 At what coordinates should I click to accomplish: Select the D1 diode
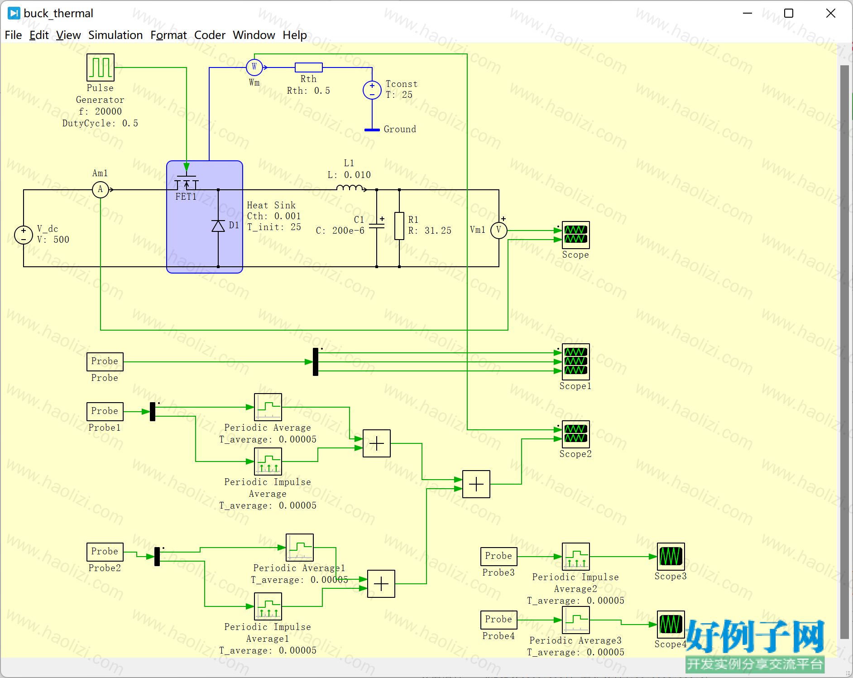218,226
